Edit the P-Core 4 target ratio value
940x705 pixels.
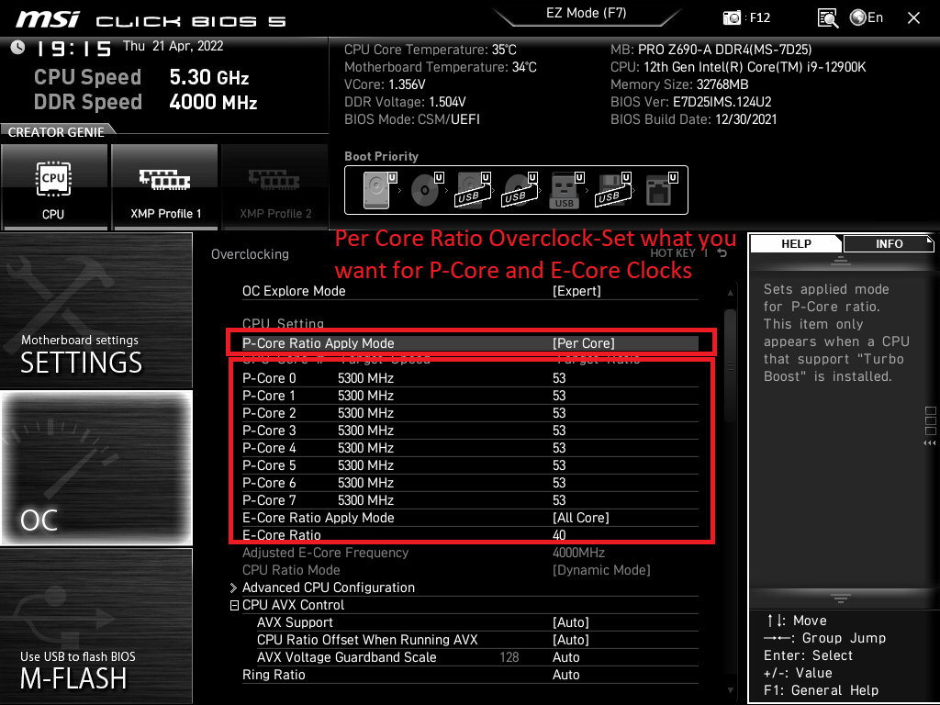(x=559, y=448)
